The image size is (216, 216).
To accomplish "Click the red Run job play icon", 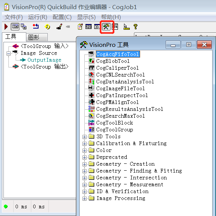I will point(6,27).
